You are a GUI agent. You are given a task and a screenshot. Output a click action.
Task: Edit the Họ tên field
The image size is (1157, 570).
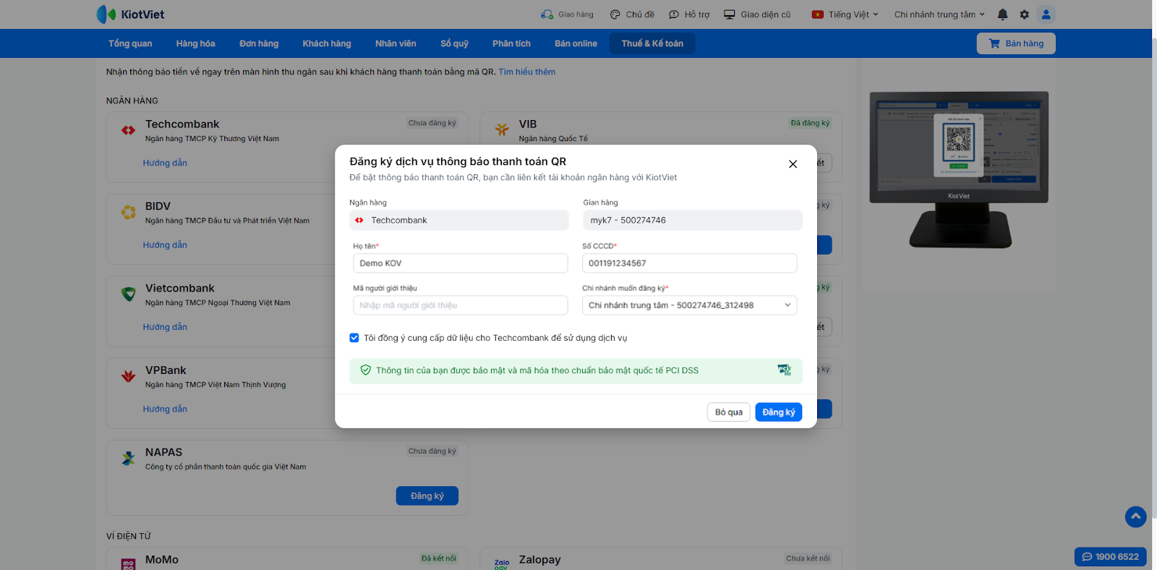(x=461, y=263)
